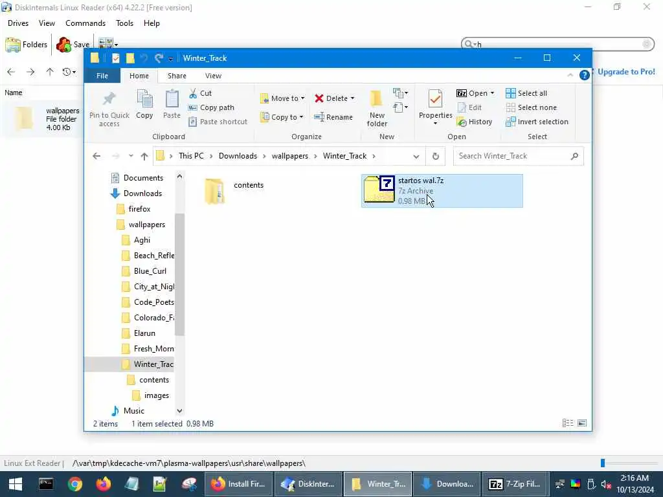The width and height of the screenshot is (663, 497).
Task: Click Copy path in ribbon
Action: point(212,108)
